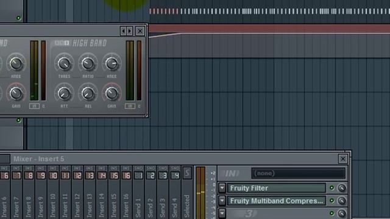Toggle the IN meter button of High Band
This screenshot has height=219, width=390.
(x=130, y=106)
